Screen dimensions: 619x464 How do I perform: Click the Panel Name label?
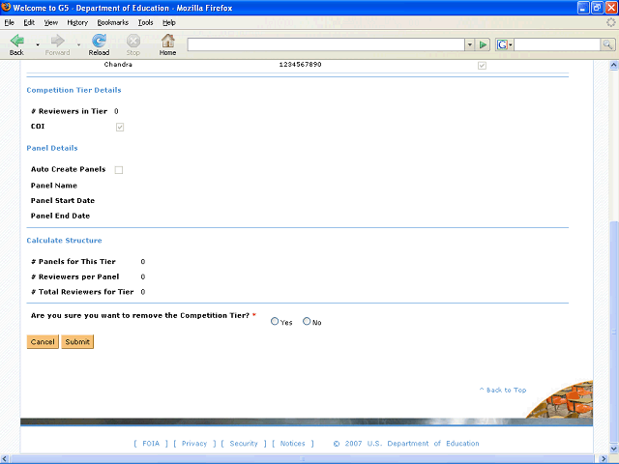pos(54,186)
